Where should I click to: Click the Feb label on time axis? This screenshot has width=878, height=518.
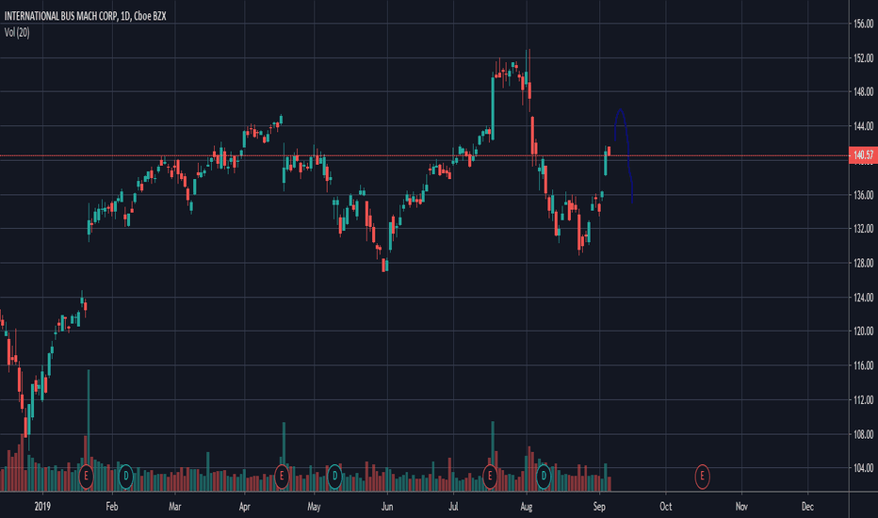(x=112, y=507)
